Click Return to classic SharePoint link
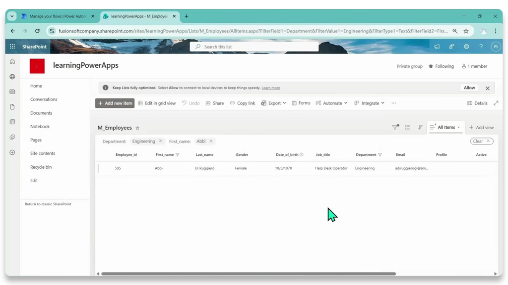 (48, 204)
